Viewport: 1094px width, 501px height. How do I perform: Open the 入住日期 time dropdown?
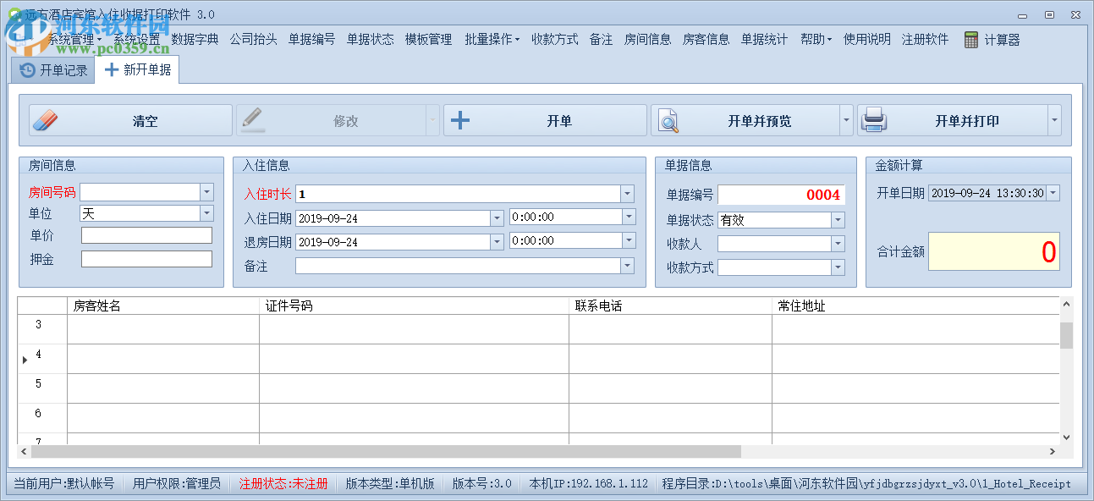pyautogui.click(x=628, y=217)
